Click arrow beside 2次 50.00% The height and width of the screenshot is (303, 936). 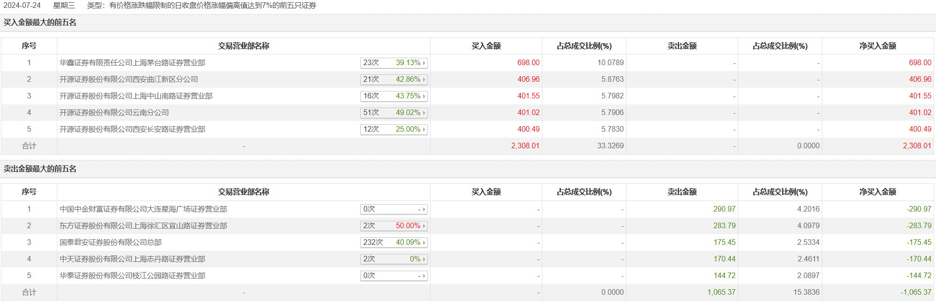424,226
